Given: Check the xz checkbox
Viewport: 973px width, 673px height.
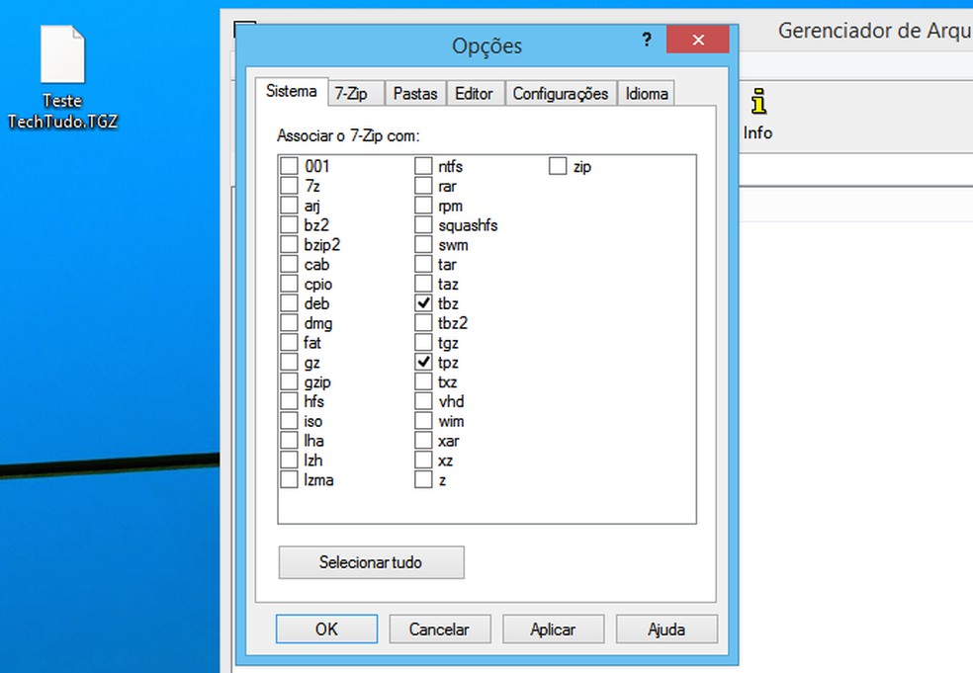Looking at the screenshot, I should tap(423, 461).
